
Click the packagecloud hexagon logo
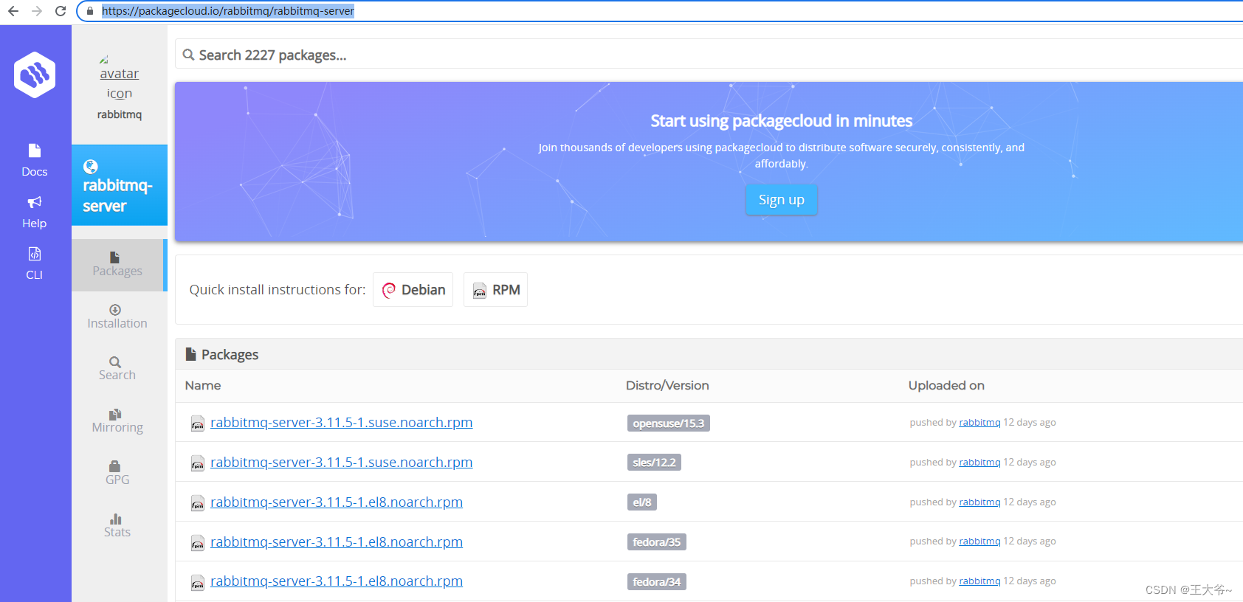pos(35,75)
